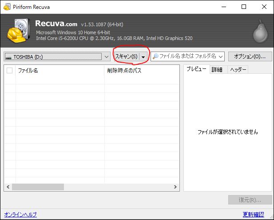Sort by 削除時点のパス column header

[142, 71]
